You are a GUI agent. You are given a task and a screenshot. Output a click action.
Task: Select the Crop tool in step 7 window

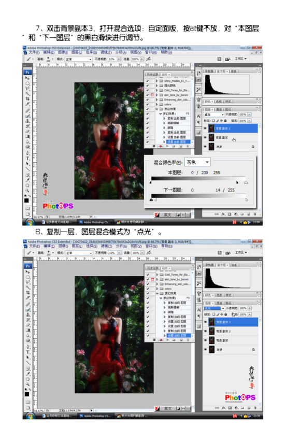[x=27, y=99]
